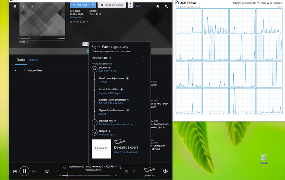Switch to the Tracks tab
The image size is (285, 180).
21,60
